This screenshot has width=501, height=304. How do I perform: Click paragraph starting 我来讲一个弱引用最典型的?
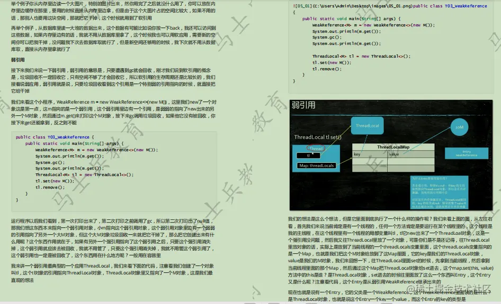(x=112, y=273)
